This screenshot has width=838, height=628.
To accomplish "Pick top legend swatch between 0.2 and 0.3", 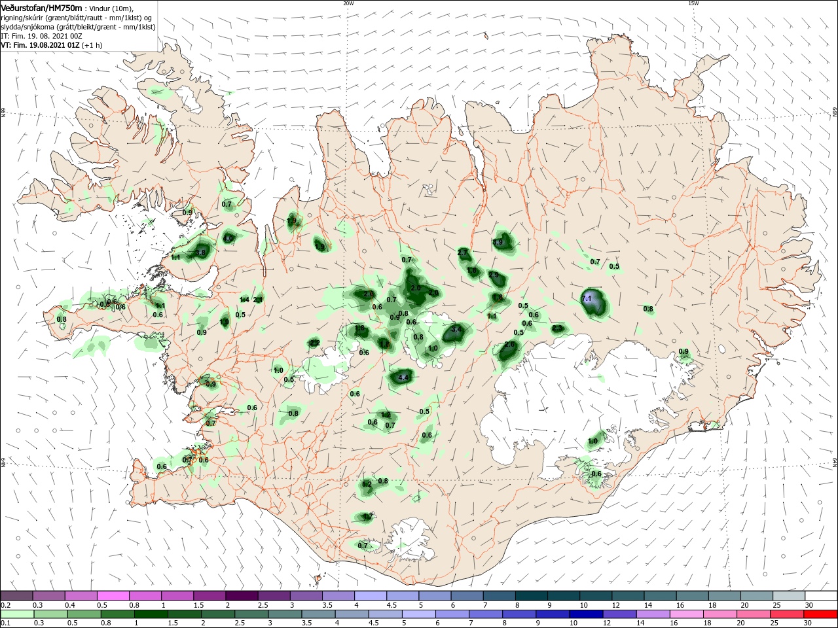I will point(16,596).
